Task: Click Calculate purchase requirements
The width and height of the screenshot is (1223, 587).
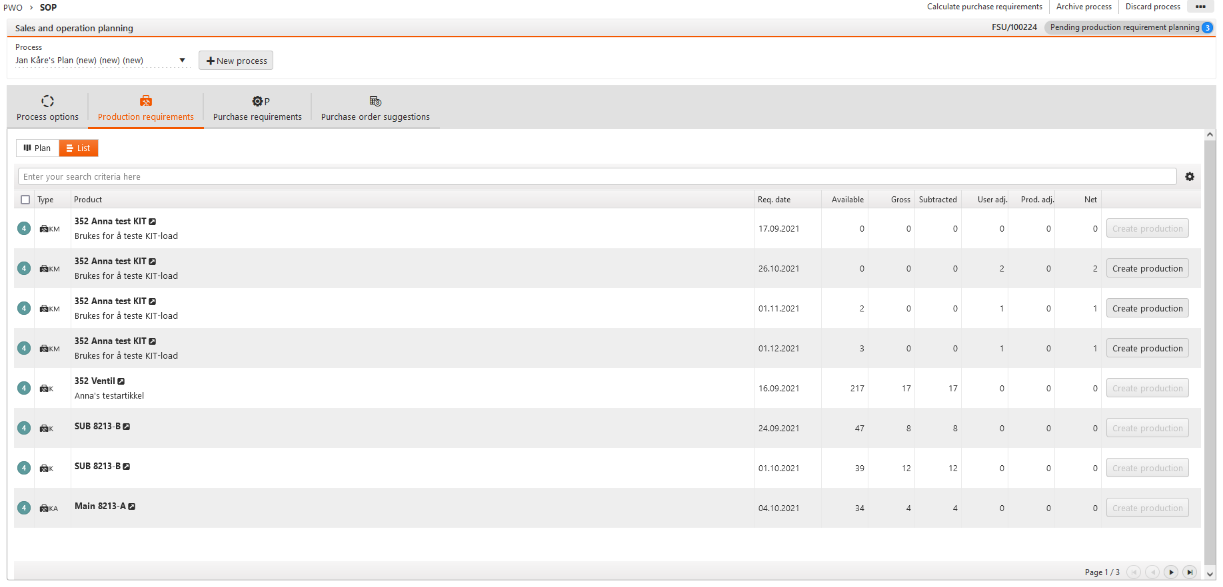Action: pos(984,7)
